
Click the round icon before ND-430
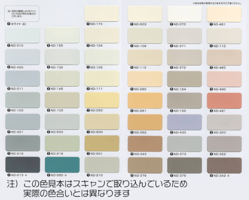point(172,132)
